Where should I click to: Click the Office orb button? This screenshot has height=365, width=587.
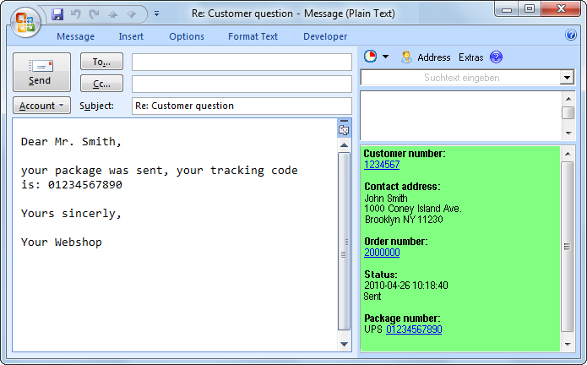pos(26,21)
